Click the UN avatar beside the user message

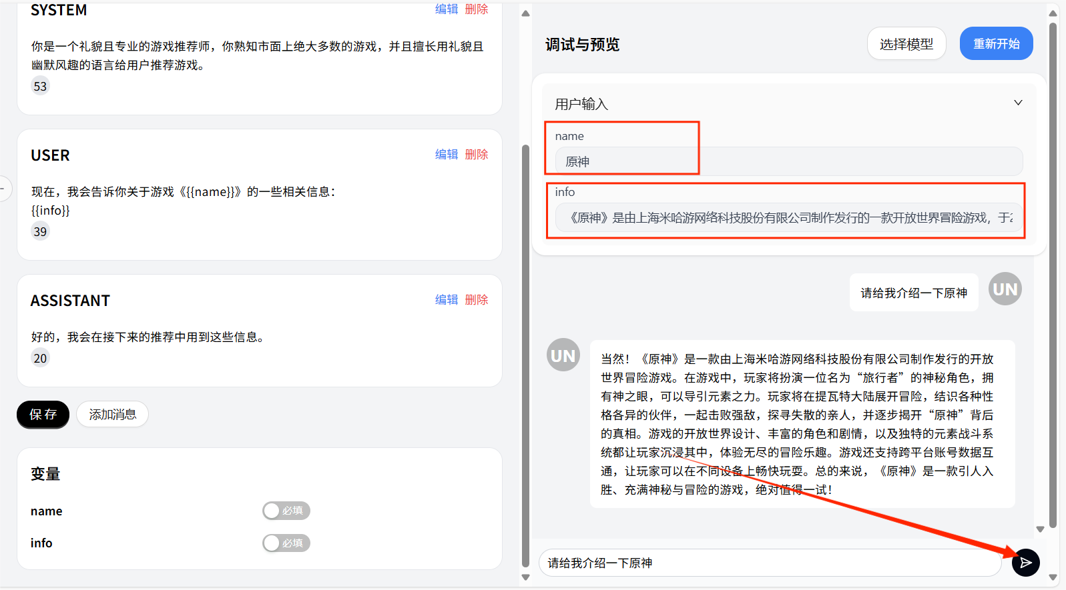click(x=1005, y=289)
